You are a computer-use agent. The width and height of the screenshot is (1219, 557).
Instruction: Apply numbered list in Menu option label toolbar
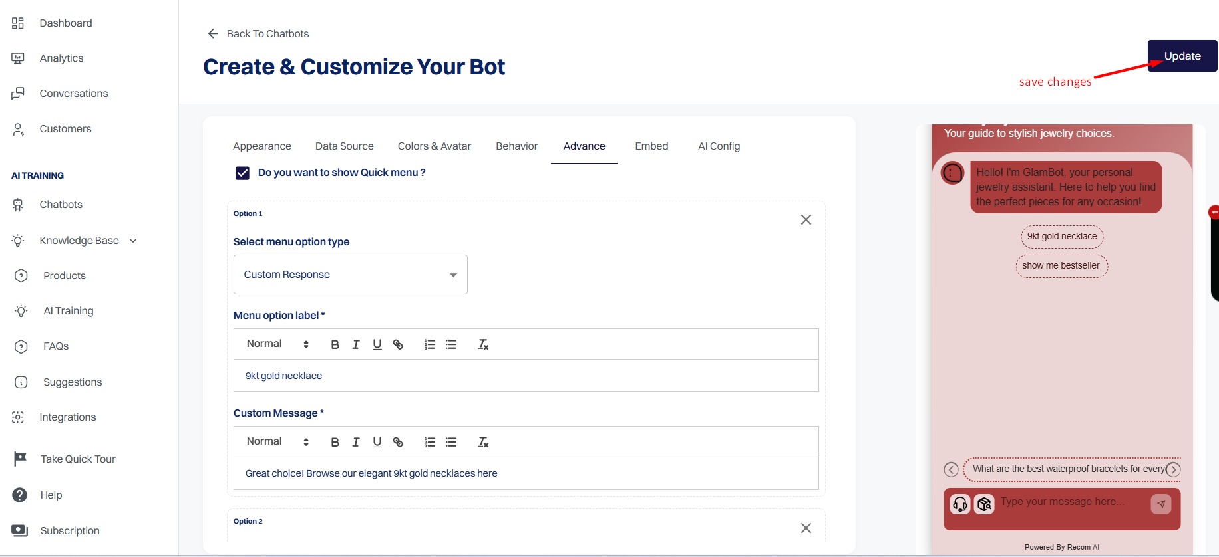click(x=430, y=344)
